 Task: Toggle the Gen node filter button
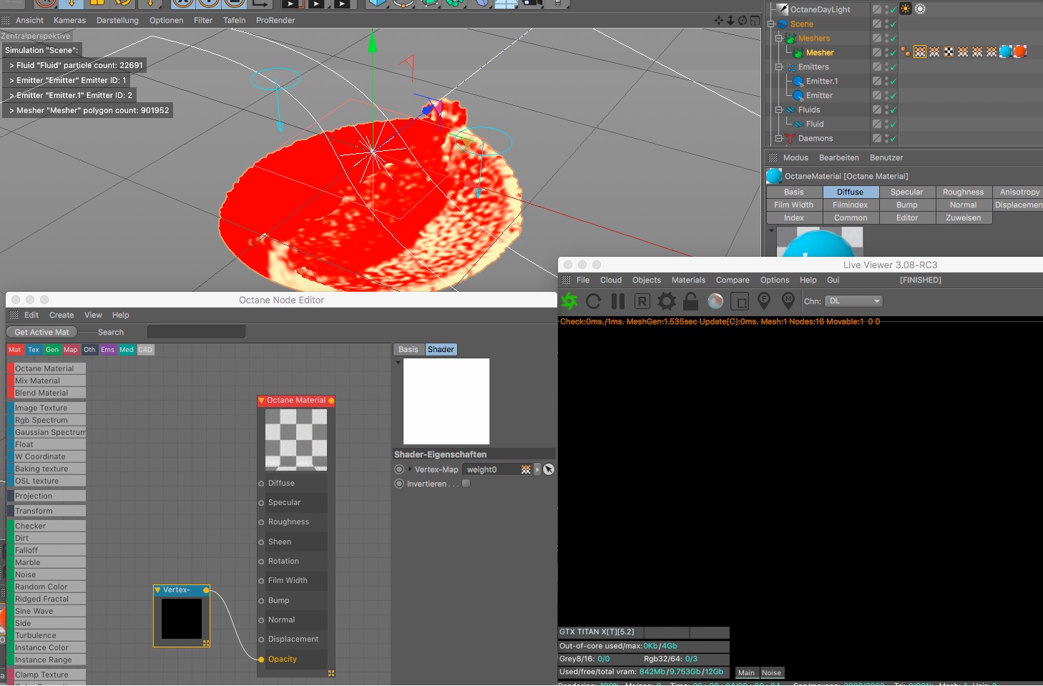click(x=52, y=350)
